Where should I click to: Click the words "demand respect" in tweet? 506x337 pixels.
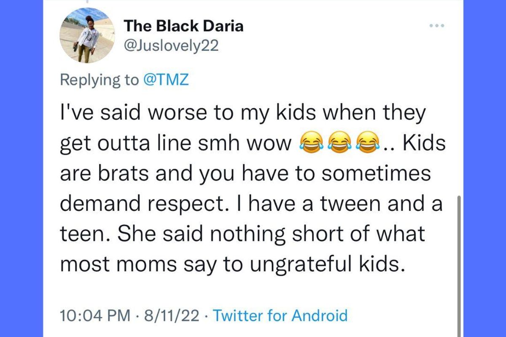pos(144,204)
